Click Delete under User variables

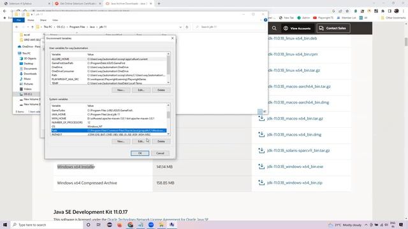point(161,90)
